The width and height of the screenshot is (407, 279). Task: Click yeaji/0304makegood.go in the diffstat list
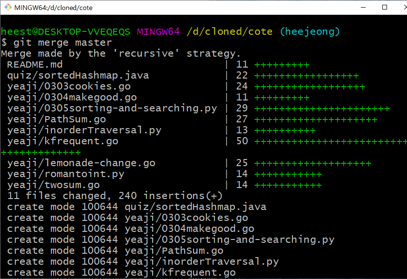pyautogui.click(x=72, y=97)
